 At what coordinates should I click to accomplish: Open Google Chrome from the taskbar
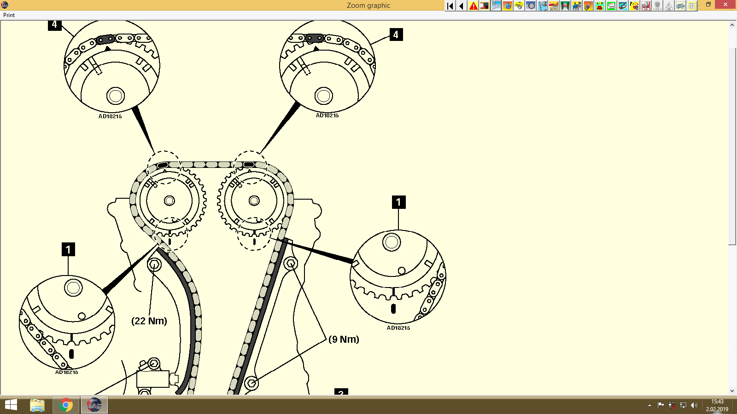tap(65, 405)
